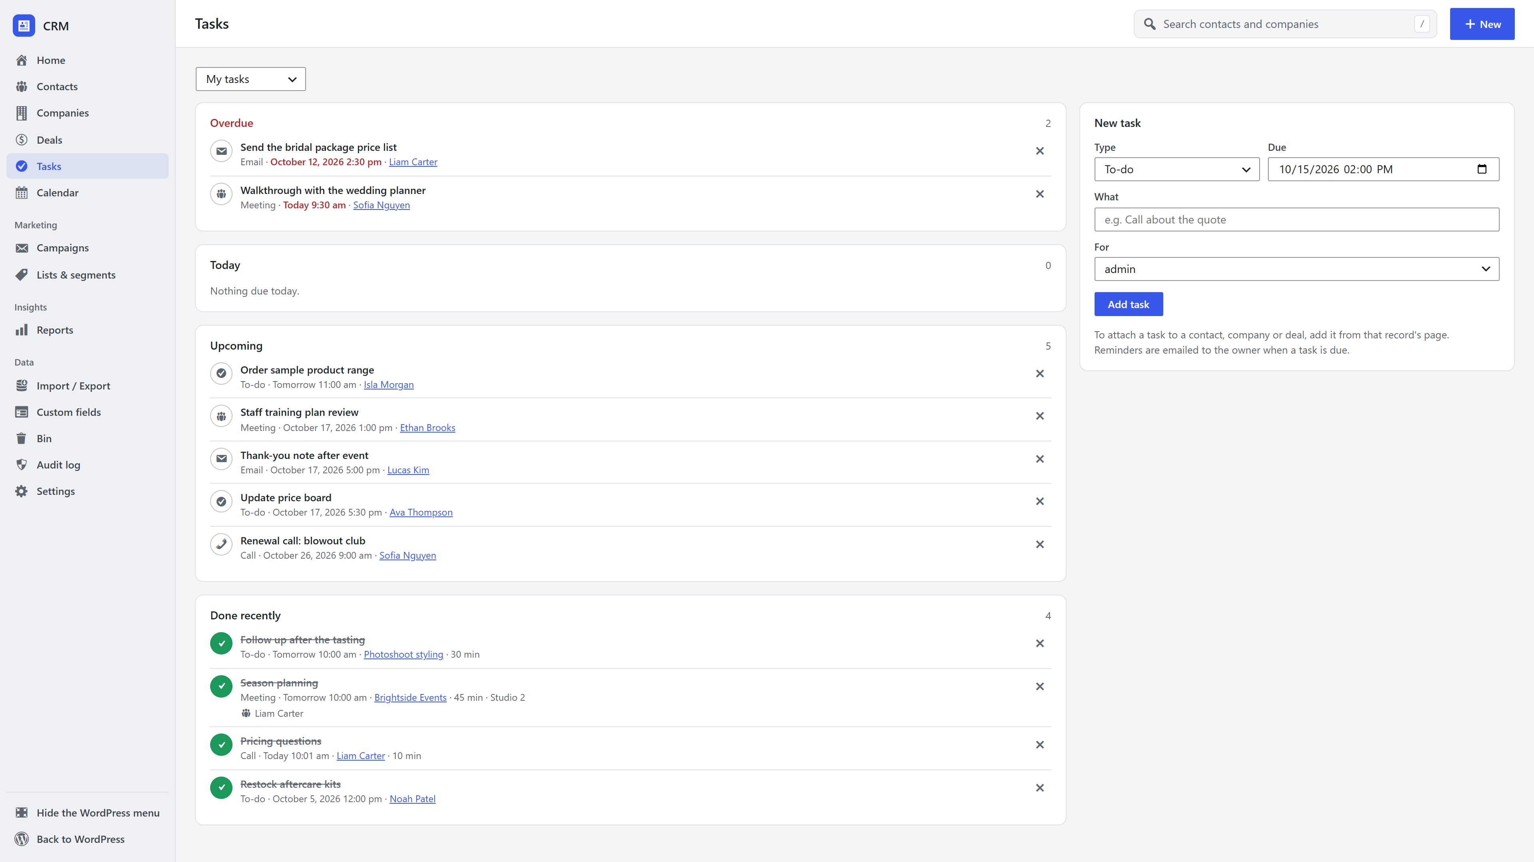Image resolution: width=1534 pixels, height=862 pixels.
Task: Click the search magnifier icon
Action: pyautogui.click(x=1150, y=24)
